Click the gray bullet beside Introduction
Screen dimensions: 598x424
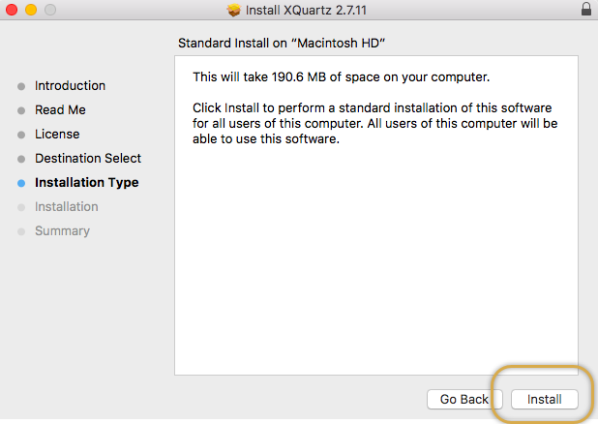(x=21, y=86)
